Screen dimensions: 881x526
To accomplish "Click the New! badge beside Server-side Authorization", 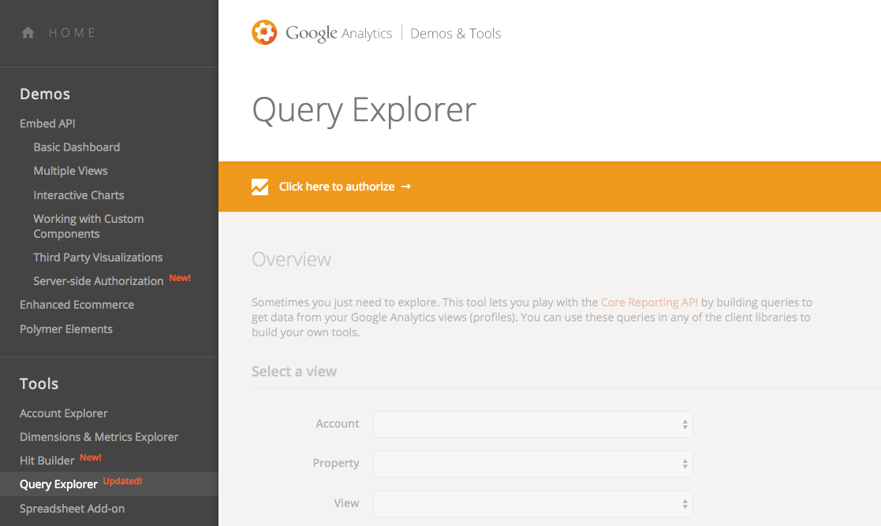I will coord(180,278).
